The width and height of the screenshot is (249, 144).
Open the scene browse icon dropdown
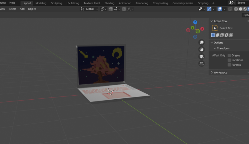click(232, 3)
